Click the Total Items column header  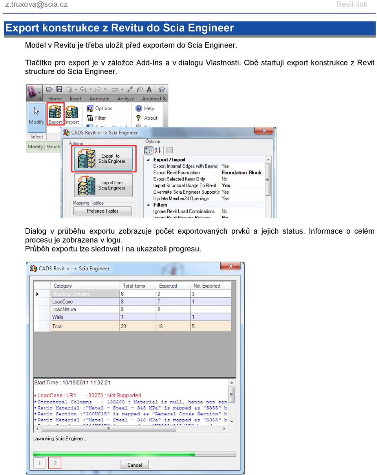coord(137,286)
